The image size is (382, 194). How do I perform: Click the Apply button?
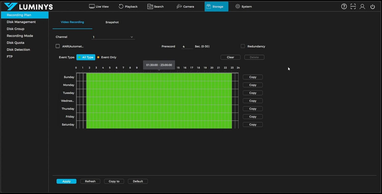coord(66,181)
